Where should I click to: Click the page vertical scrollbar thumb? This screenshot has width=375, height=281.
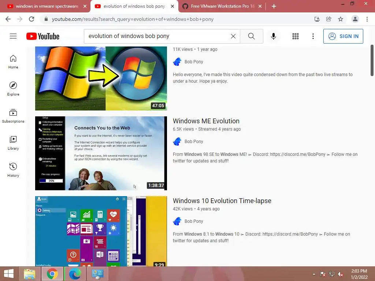click(x=372, y=60)
